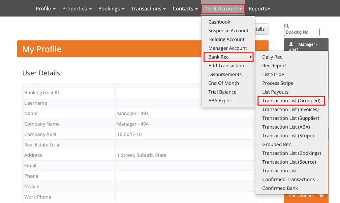Click the User Details section heading
The image size is (340, 203).
(x=41, y=73)
